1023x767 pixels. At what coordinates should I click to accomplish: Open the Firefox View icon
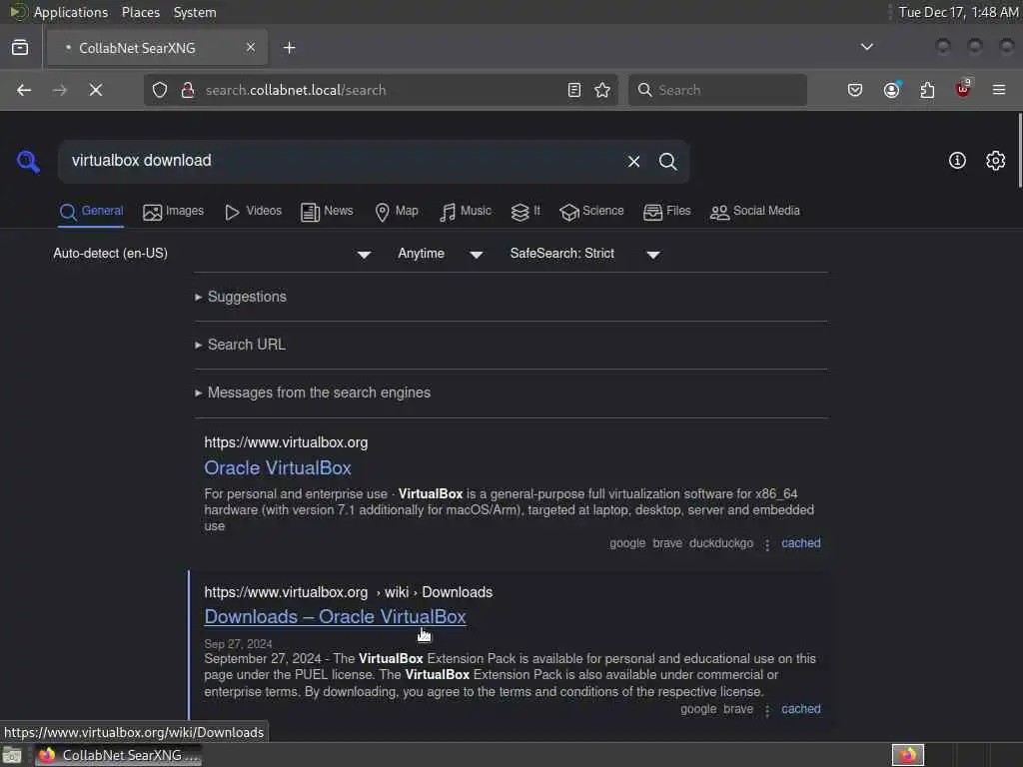20,48
